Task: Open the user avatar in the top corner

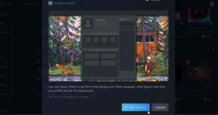Action: tap(212, 4)
